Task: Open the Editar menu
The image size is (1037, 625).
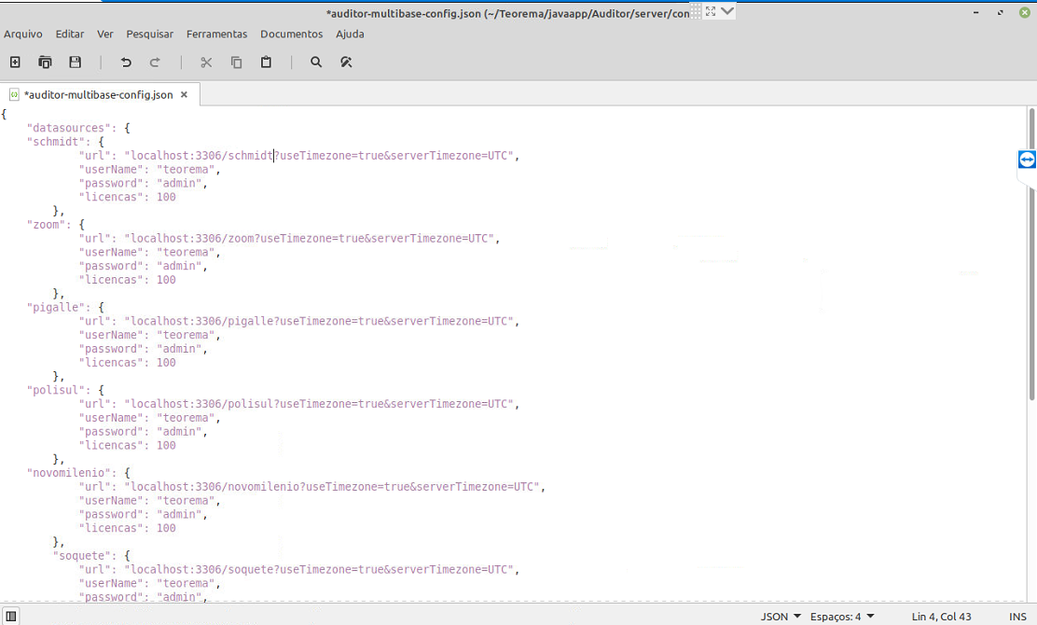Action: click(x=69, y=34)
